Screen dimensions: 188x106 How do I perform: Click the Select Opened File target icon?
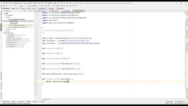tap(24, 11)
